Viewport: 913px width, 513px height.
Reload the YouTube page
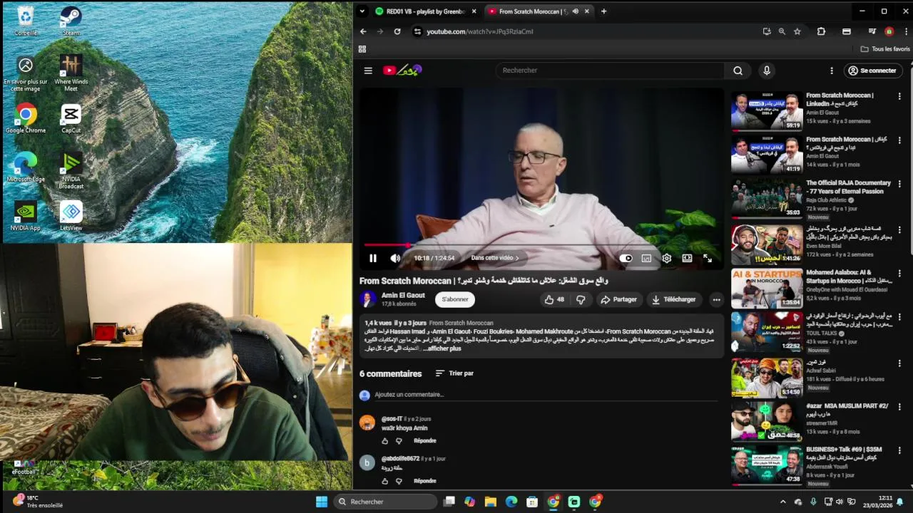click(397, 31)
